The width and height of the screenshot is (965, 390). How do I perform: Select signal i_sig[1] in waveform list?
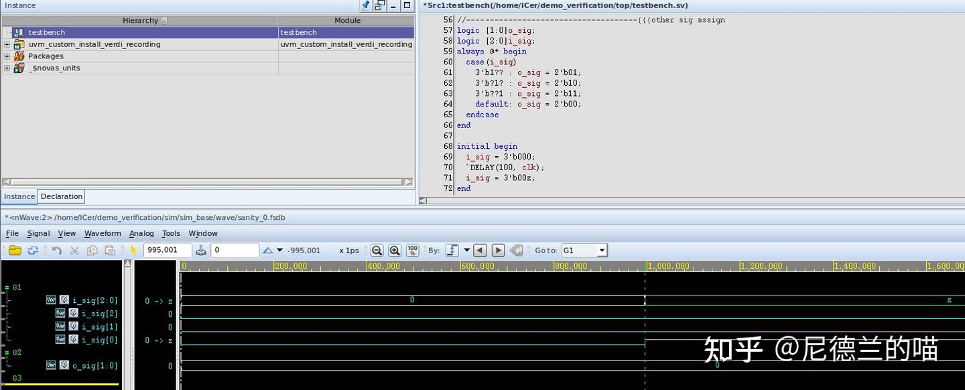click(x=99, y=327)
